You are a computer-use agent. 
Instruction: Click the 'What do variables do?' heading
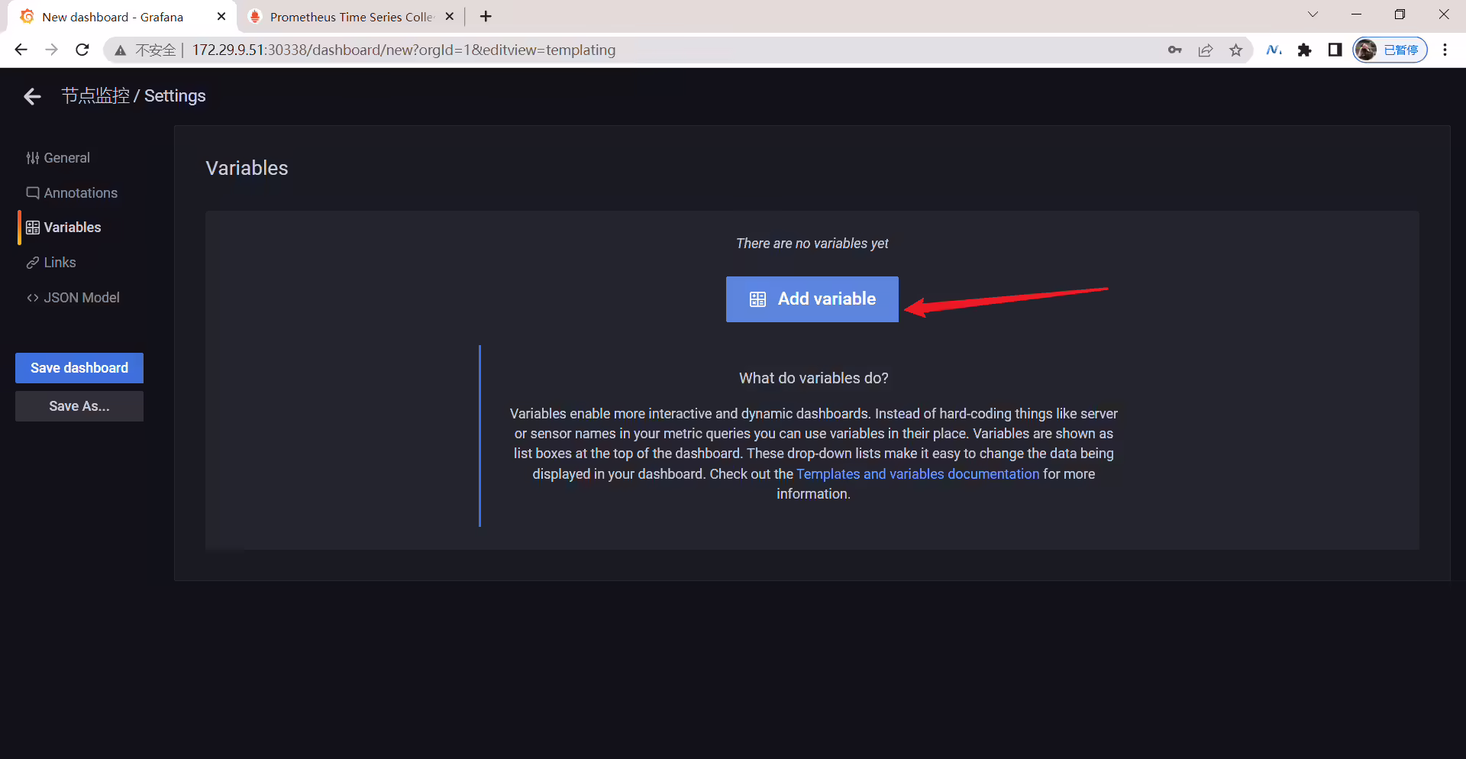[x=813, y=379]
